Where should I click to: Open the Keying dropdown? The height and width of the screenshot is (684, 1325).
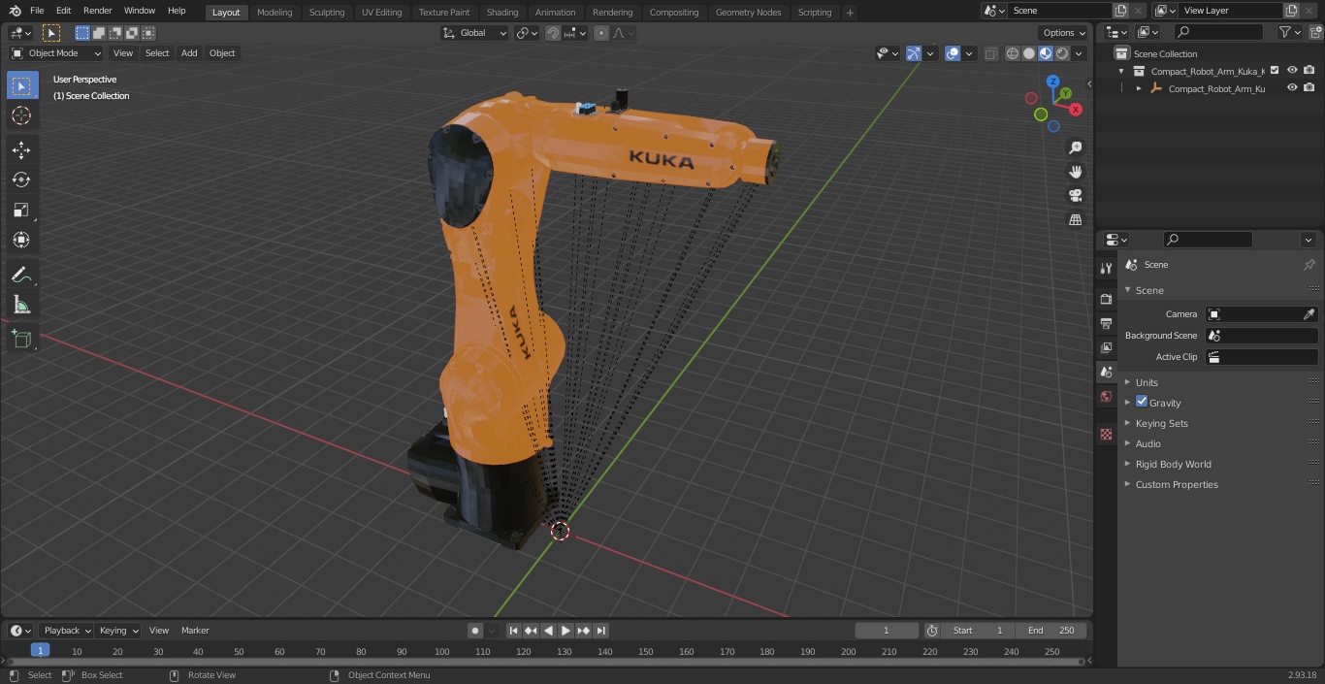pyautogui.click(x=117, y=631)
